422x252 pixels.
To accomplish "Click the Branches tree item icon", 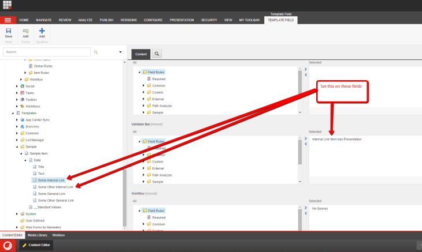I will tap(23, 127).
